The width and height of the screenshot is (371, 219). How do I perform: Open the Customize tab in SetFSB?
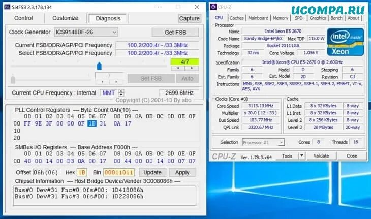tap(65, 18)
